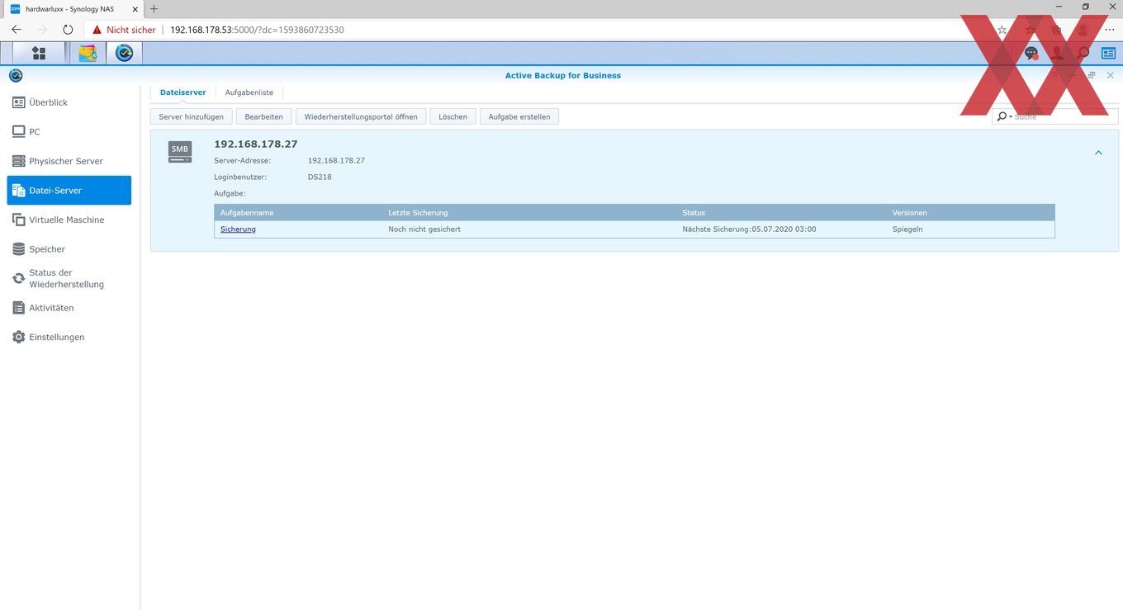Click the DS218 login user value
The width and height of the screenshot is (1123, 610).
320,177
